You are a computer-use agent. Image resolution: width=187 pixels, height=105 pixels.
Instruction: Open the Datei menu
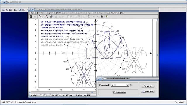(x=32, y=13)
